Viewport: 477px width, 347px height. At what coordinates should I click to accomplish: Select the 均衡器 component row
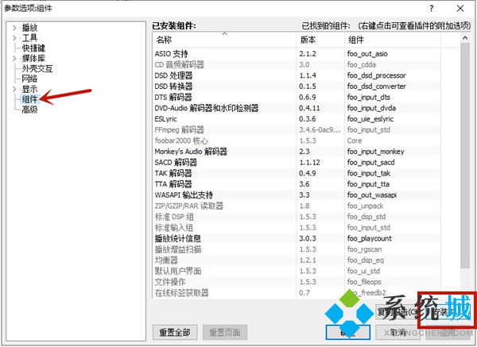click(x=297, y=260)
